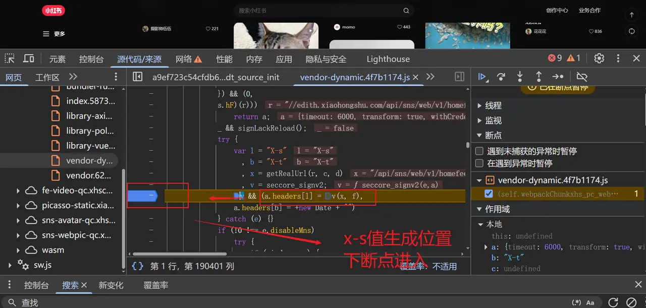646x308 pixels.
Task: Select the inspect element tool
Action: [x=9, y=58]
